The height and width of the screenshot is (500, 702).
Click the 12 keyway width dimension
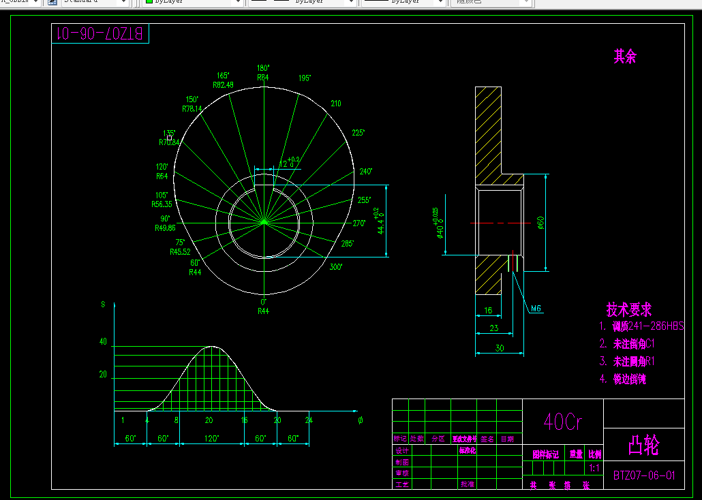click(289, 163)
